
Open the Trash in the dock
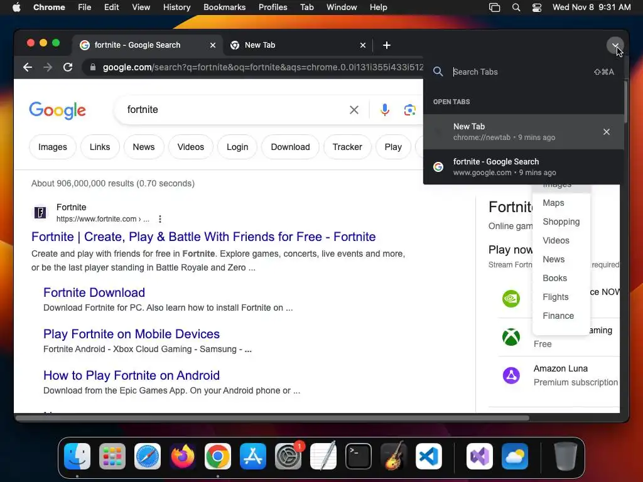coord(566,456)
